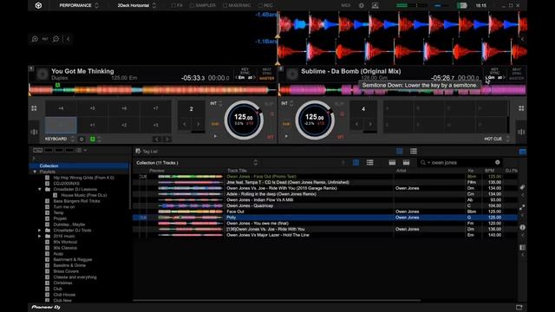The image size is (555, 312).
Task: Open preferences with the gear icon
Action: (x=361, y=5)
